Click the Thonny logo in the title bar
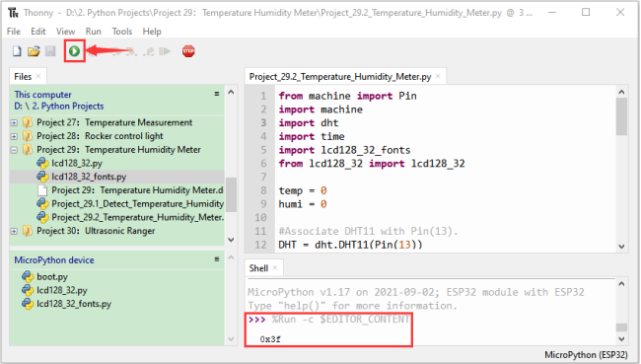This screenshot has height=364, width=641. [13, 13]
